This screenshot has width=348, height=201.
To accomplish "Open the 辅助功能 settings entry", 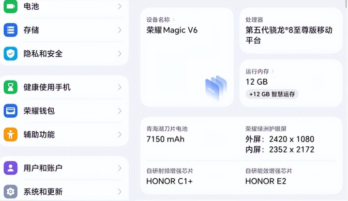I will tap(39, 135).
